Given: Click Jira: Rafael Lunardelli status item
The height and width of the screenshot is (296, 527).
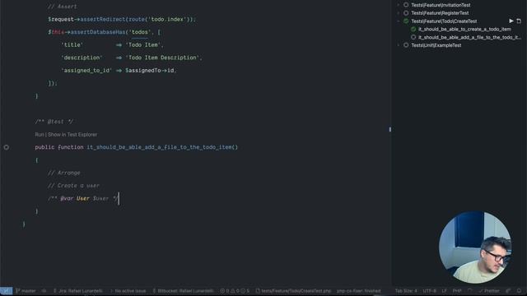Looking at the screenshot, I should (78, 291).
